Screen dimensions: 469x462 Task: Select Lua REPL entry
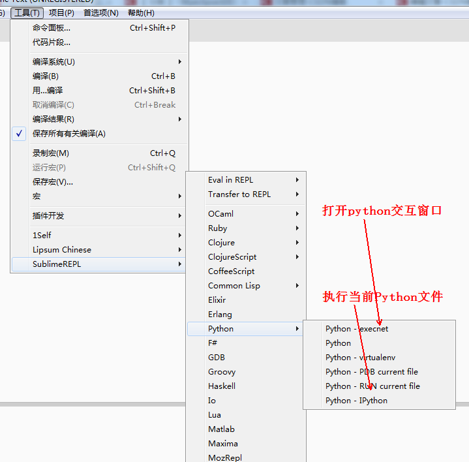pos(246,415)
